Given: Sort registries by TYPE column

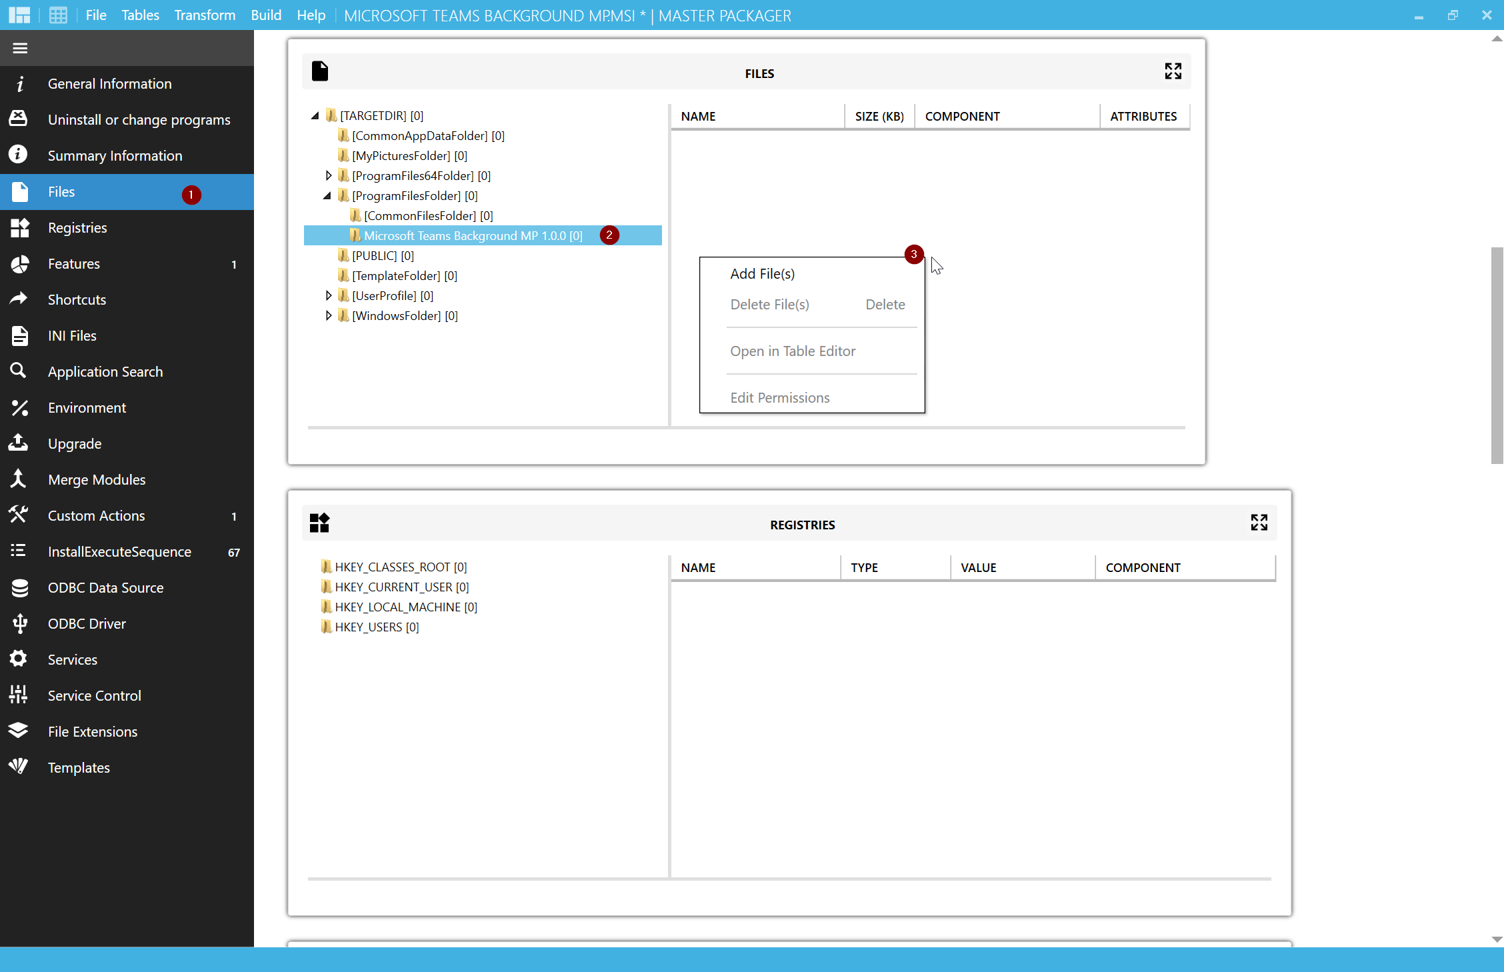Looking at the screenshot, I should [x=895, y=568].
